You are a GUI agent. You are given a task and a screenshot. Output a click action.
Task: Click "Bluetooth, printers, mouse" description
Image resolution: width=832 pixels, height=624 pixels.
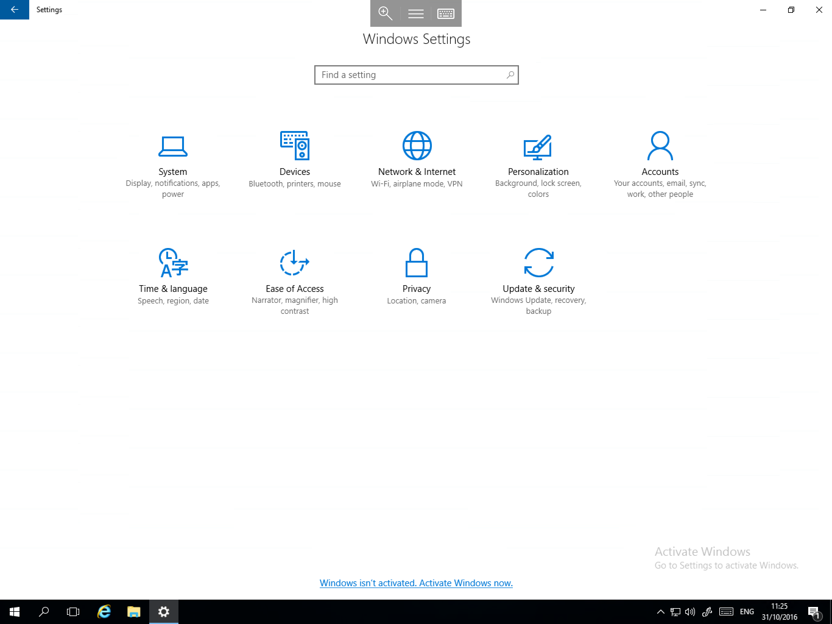point(294,184)
